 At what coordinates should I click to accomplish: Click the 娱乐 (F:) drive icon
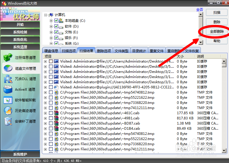point(61,38)
